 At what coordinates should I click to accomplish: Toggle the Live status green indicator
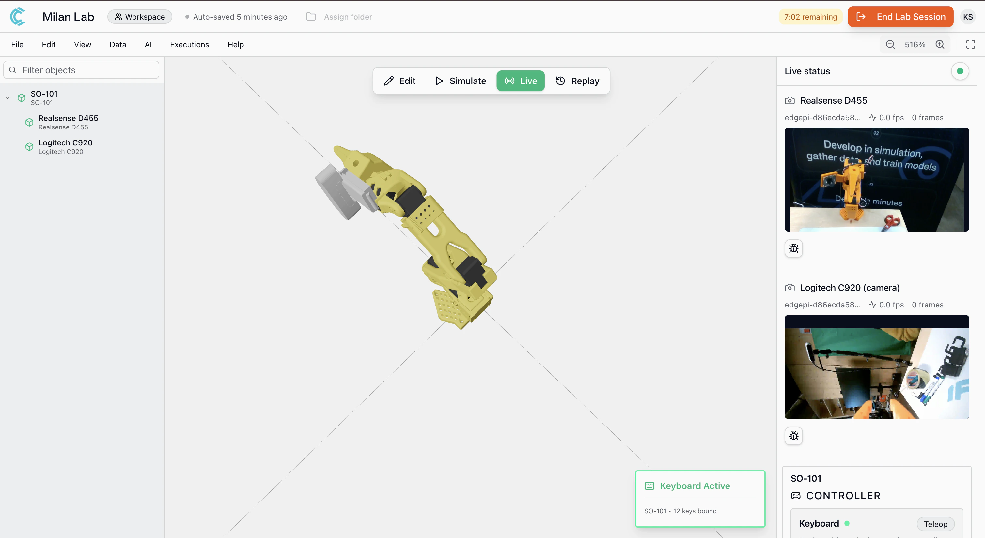click(960, 71)
